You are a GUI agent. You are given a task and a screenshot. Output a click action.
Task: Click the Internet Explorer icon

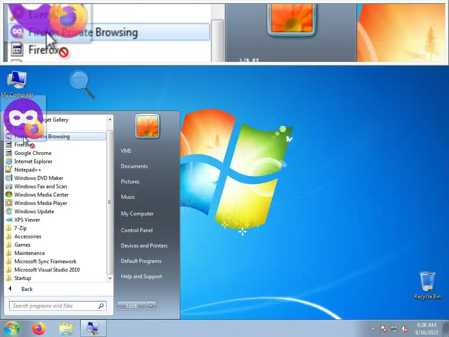(x=9, y=161)
